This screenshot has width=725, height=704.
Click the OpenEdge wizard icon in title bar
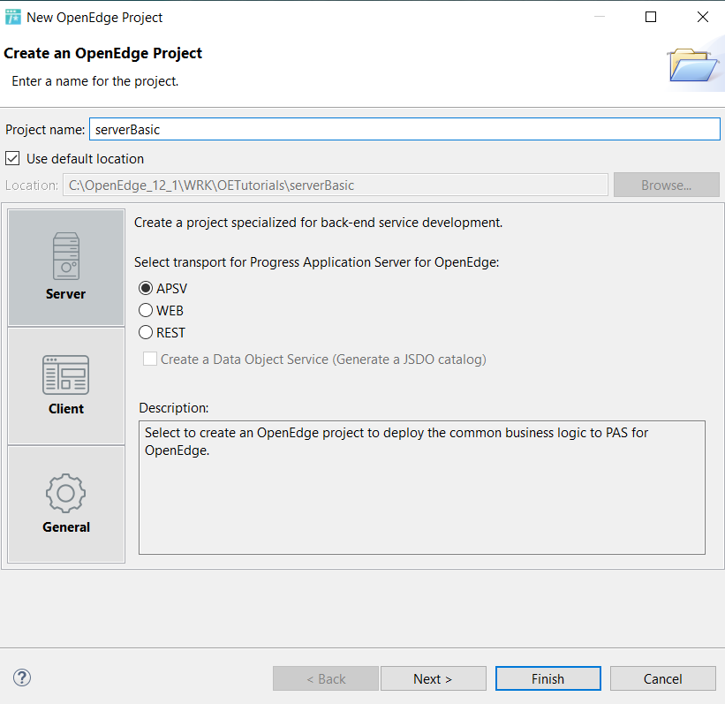[x=13, y=17]
